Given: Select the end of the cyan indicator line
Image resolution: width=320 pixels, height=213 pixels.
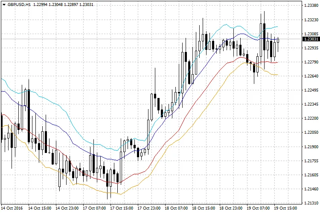Looking at the screenshot, I should pyautogui.click(x=278, y=26).
